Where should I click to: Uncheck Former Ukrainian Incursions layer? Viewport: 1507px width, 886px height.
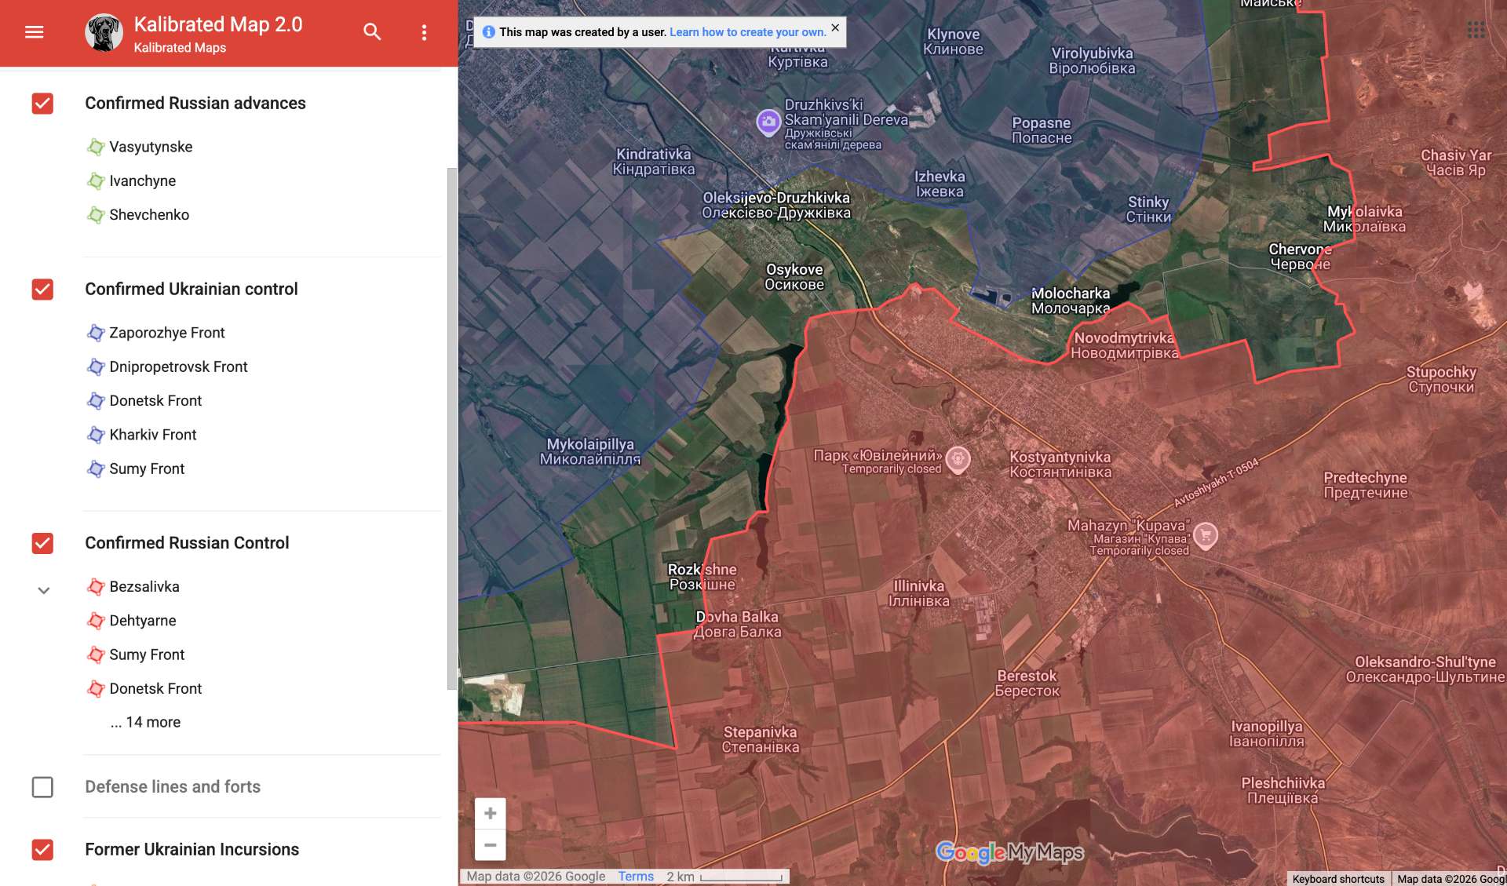pyautogui.click(x=42, y=850)
